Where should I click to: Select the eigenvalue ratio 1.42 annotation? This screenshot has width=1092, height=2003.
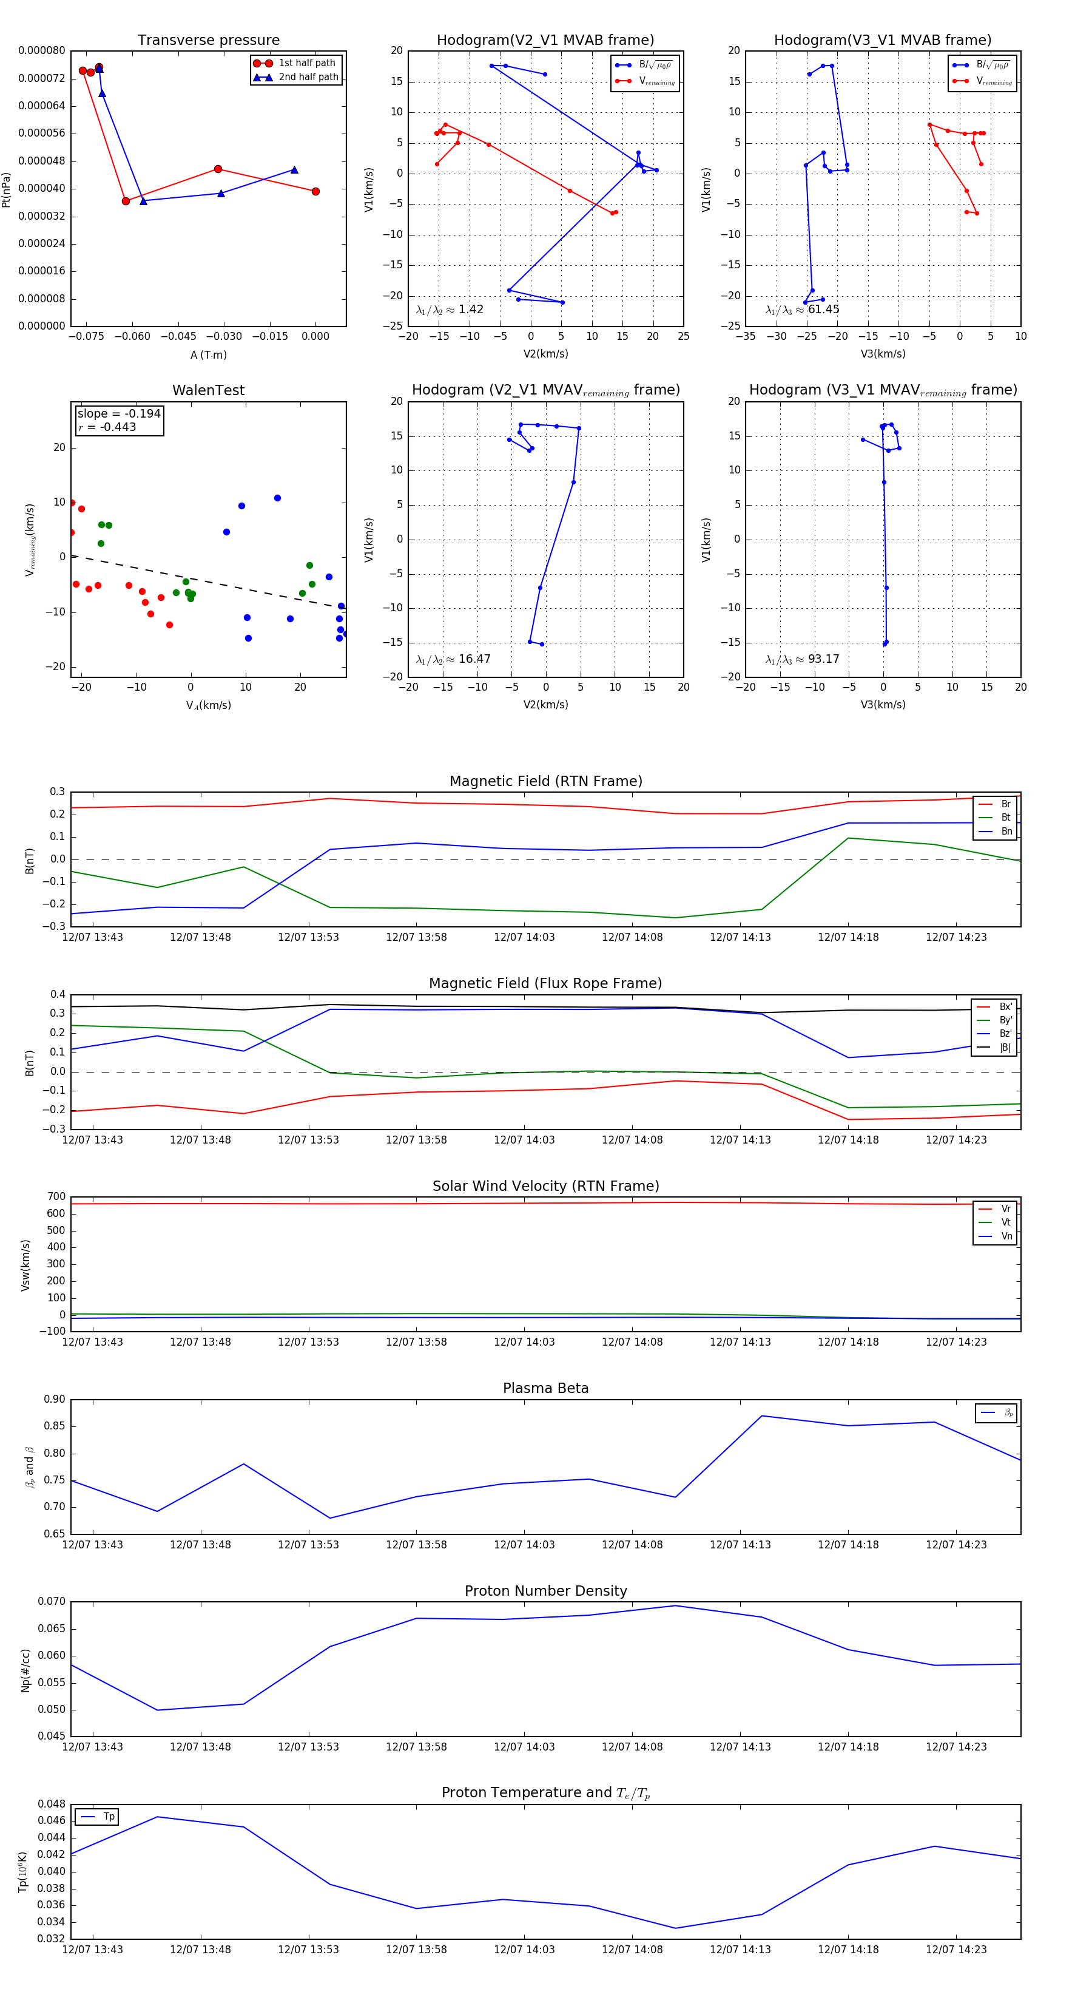pyautogui.click(x=449, y=310)
